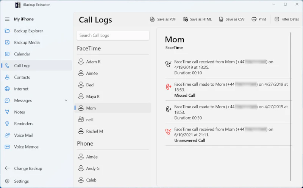Click the Save as PDF label

coord(166,19)
